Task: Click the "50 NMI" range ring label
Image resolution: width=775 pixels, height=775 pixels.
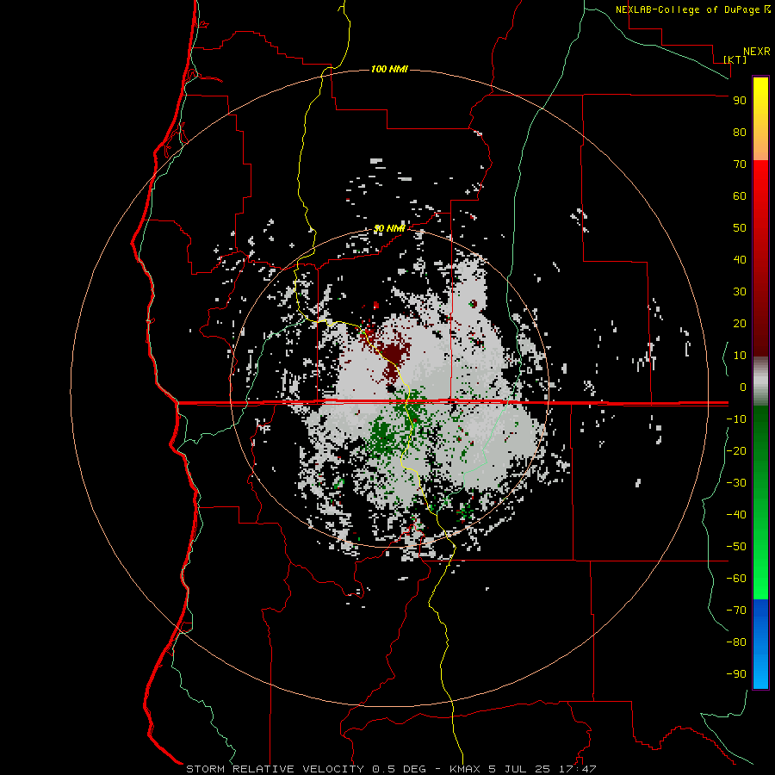Action: (389, 228)
